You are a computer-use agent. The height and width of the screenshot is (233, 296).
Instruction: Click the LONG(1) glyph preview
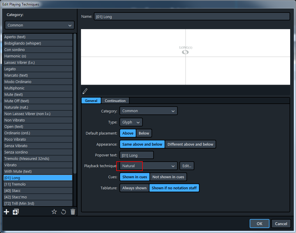tap(186, 50)
